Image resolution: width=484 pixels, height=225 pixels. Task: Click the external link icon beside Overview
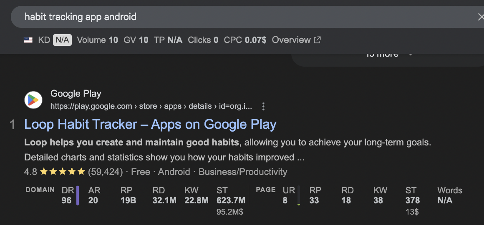[x=318, y=40]
